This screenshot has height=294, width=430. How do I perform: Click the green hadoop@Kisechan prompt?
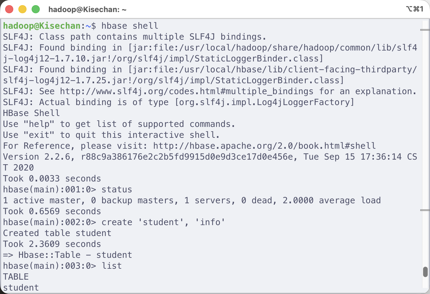(42, 26)
